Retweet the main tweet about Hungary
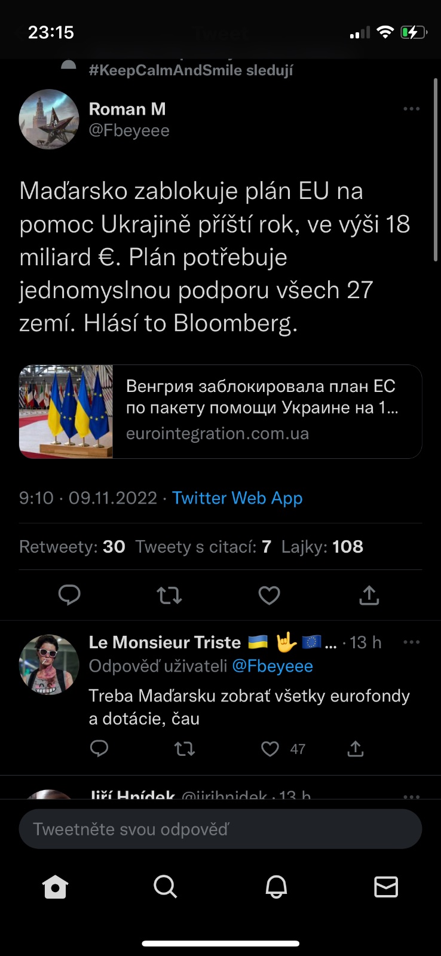441x956 pixels. coord(169,595)
